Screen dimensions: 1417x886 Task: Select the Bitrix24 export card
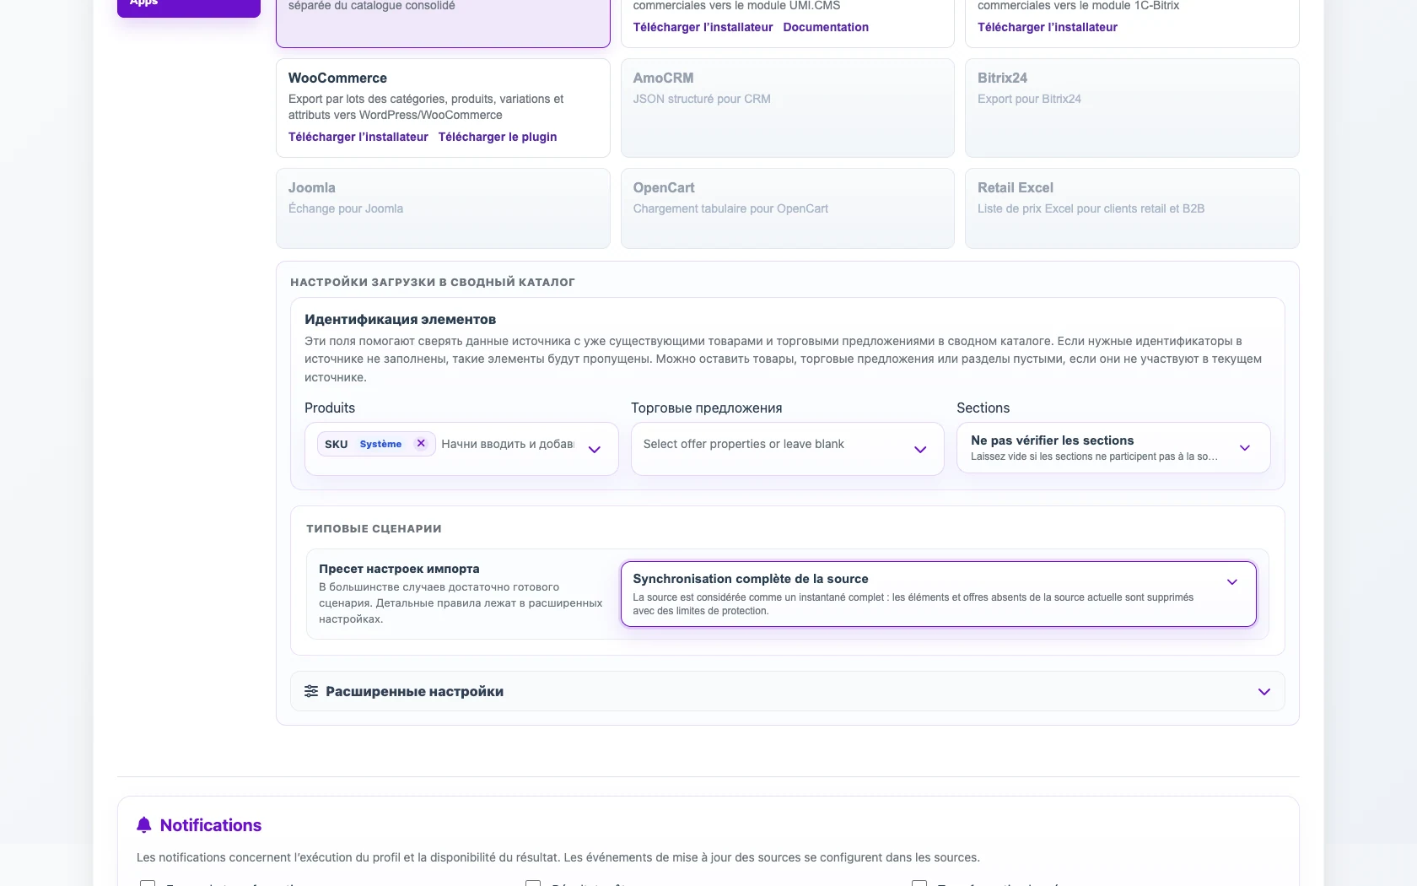pos(1132,108)
